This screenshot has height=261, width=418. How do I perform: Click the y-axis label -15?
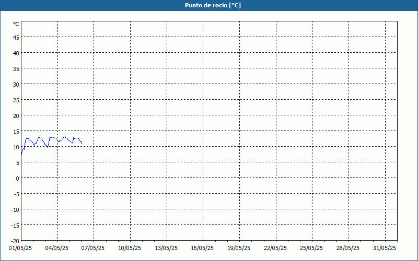15,226
